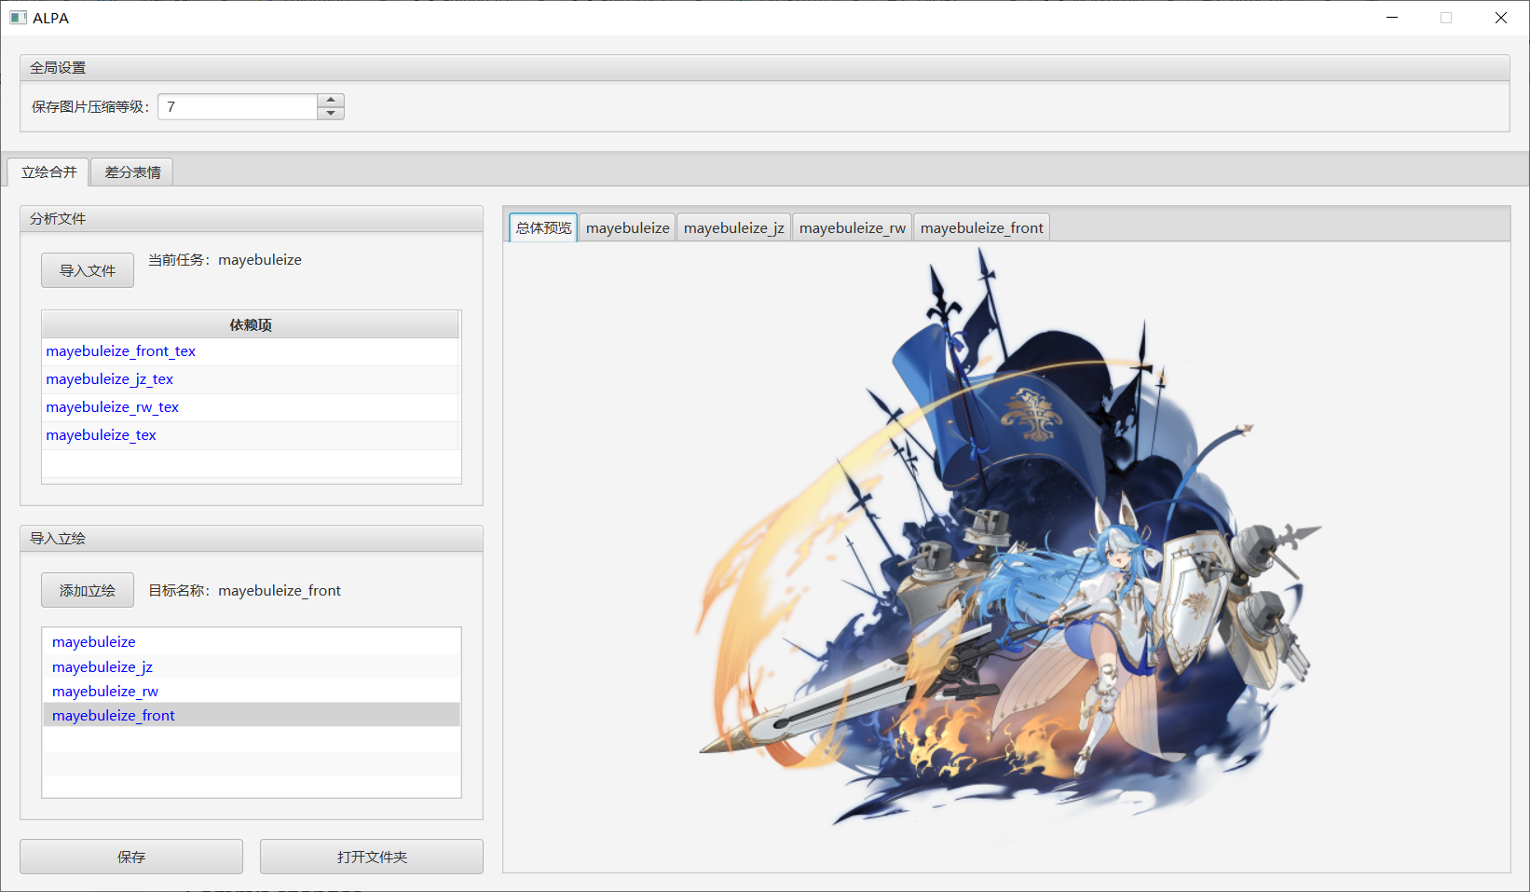This screenshot has width=1530, height=892.
Task: Select the 立绘合并 tab
Action: pos(48,172)
